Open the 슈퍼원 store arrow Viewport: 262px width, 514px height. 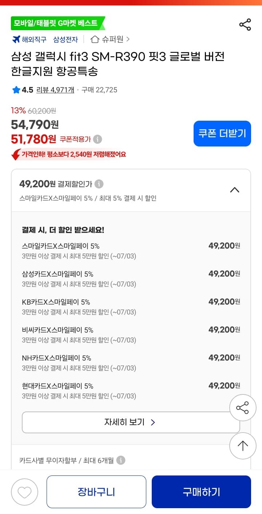tap(128, 39)
